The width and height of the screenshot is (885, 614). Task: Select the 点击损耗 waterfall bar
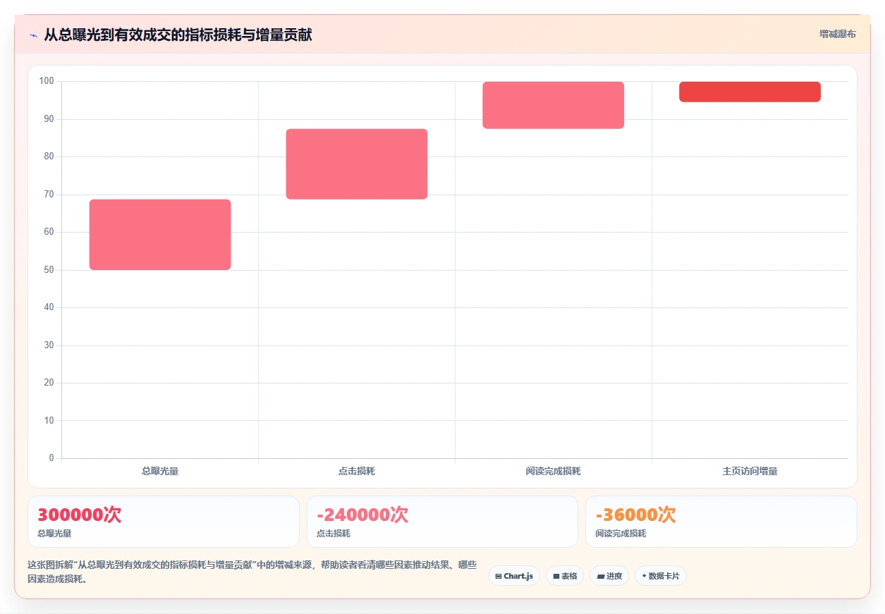357,164
